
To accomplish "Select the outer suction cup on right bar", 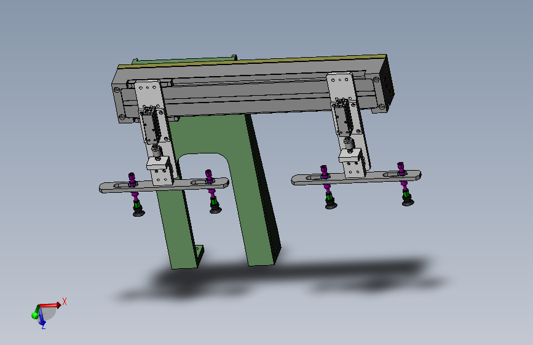I will [408, 201].
